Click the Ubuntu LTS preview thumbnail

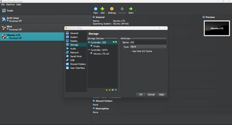[x=217, y=28]
